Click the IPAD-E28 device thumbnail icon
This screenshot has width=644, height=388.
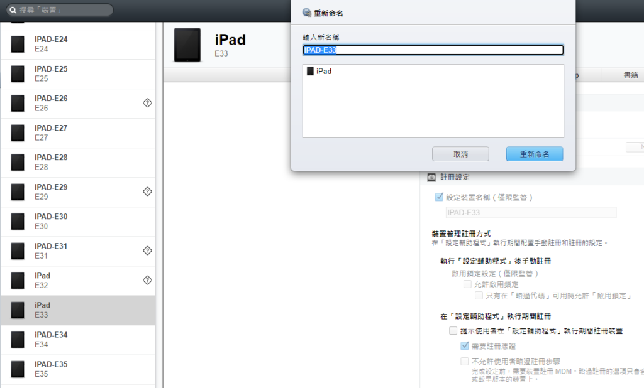[17, 163]
